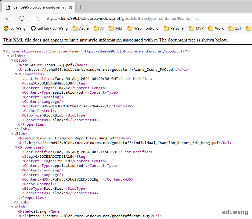Image resolution: width=252 pixels, height=219 pixels.
Task: Open the Personal bookmarks folder
Action: (174, 28)
